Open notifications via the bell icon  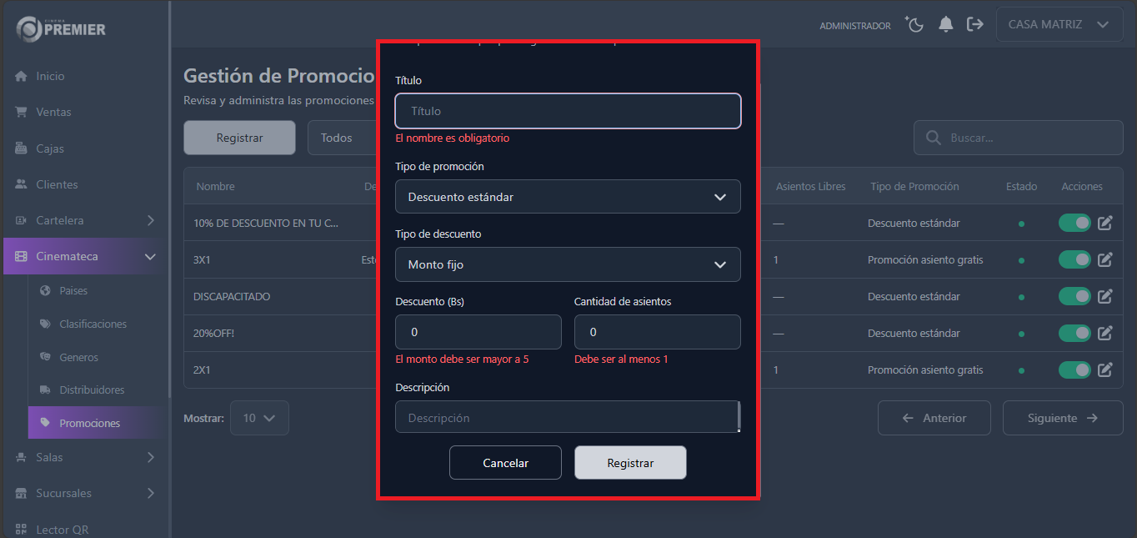945,24
